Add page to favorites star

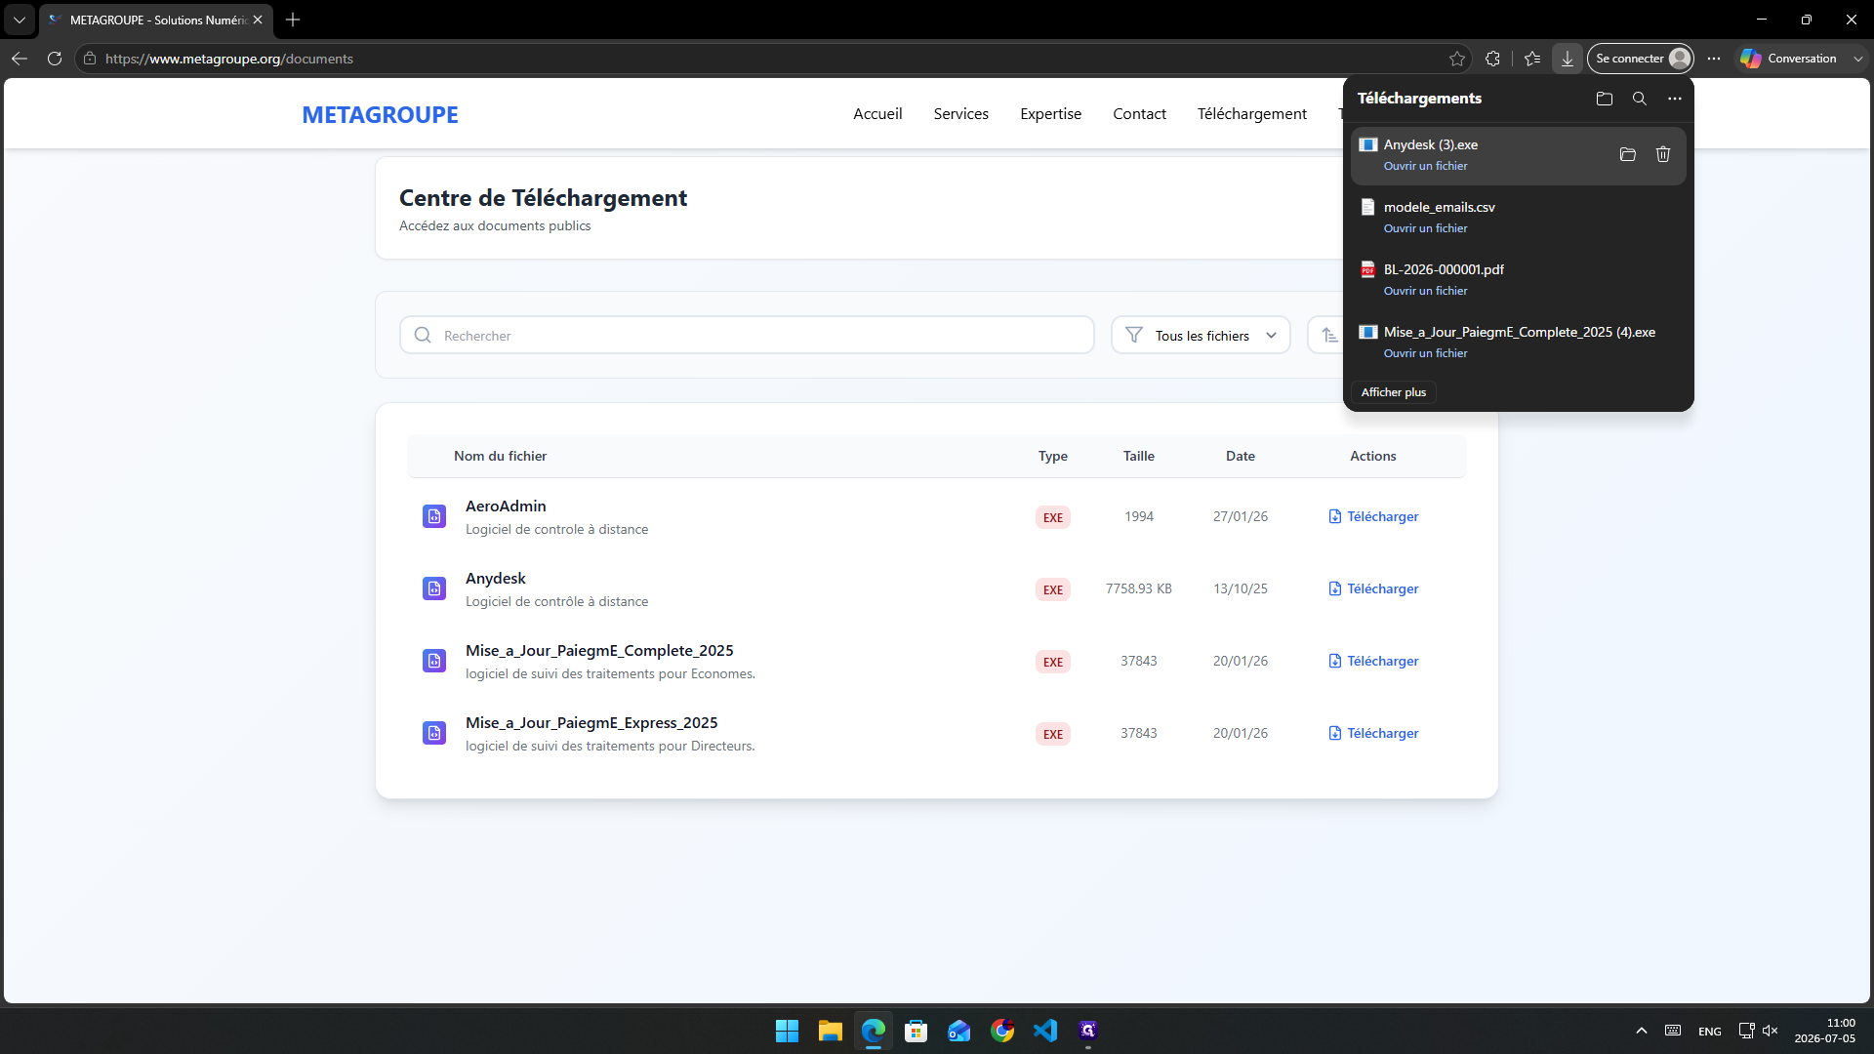(x=1457, y=59)
